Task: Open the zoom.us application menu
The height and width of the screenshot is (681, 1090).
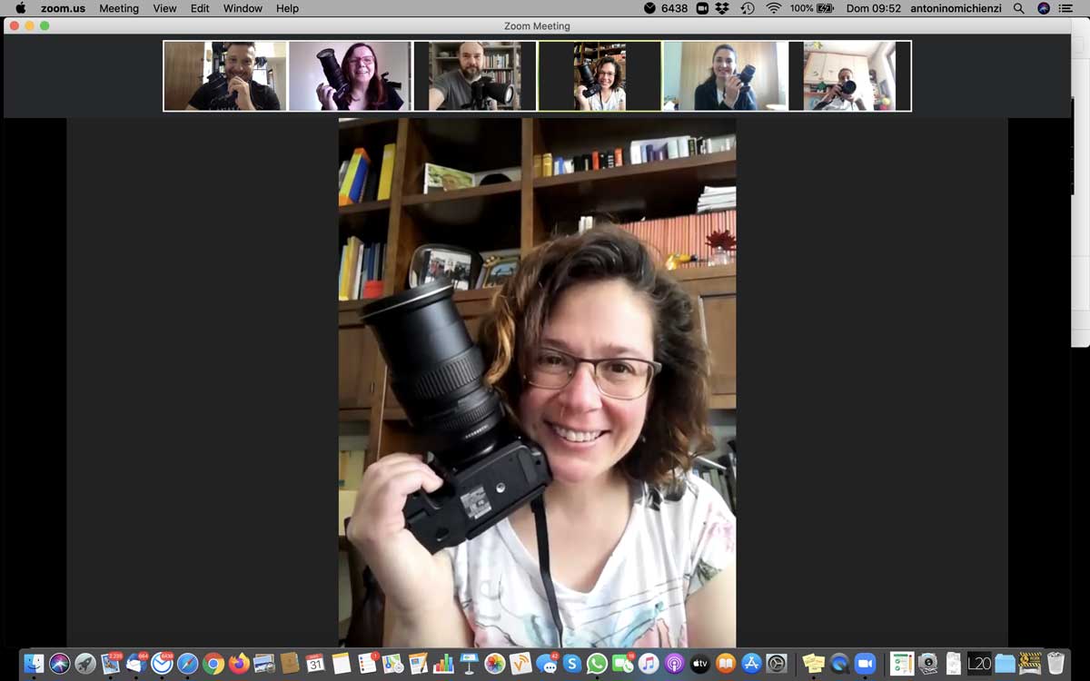Action: coord(63,8)
